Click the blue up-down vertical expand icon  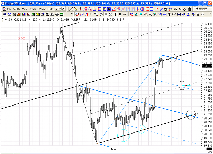click(x=193, y=14)
